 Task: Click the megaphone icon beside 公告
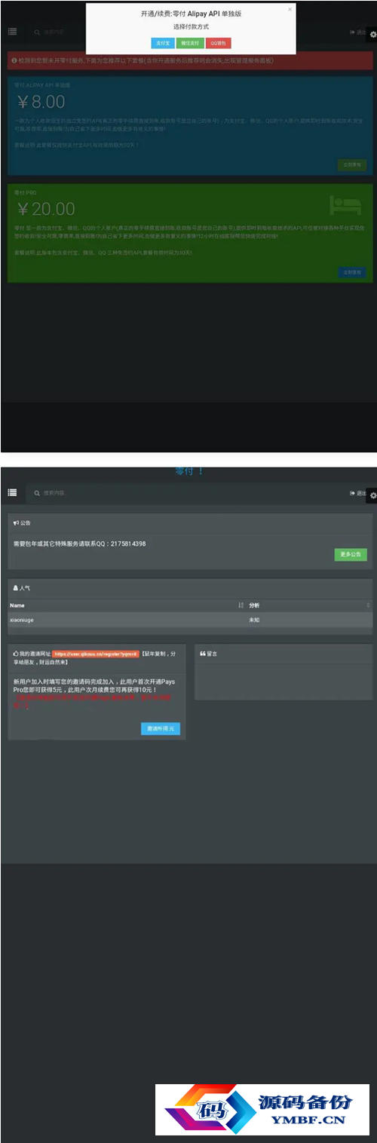[x=16, y=522]
